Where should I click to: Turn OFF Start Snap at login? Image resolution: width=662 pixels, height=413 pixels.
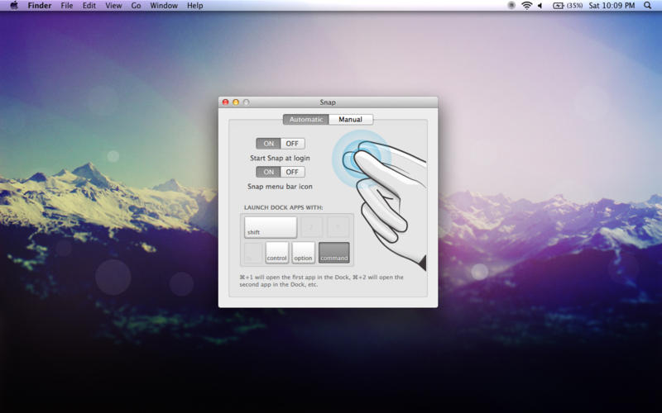(292, 144)
